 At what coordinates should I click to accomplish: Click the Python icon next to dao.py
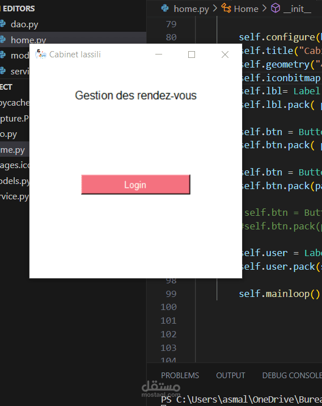[x=3, y=24]
